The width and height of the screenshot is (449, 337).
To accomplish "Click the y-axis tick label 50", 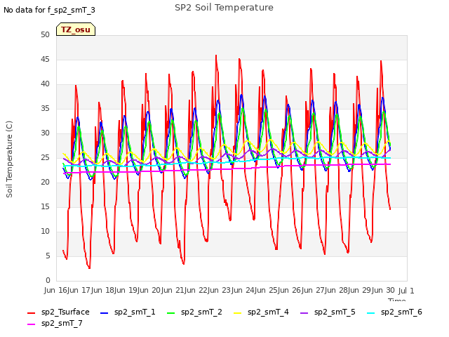I will coord(45,34).
